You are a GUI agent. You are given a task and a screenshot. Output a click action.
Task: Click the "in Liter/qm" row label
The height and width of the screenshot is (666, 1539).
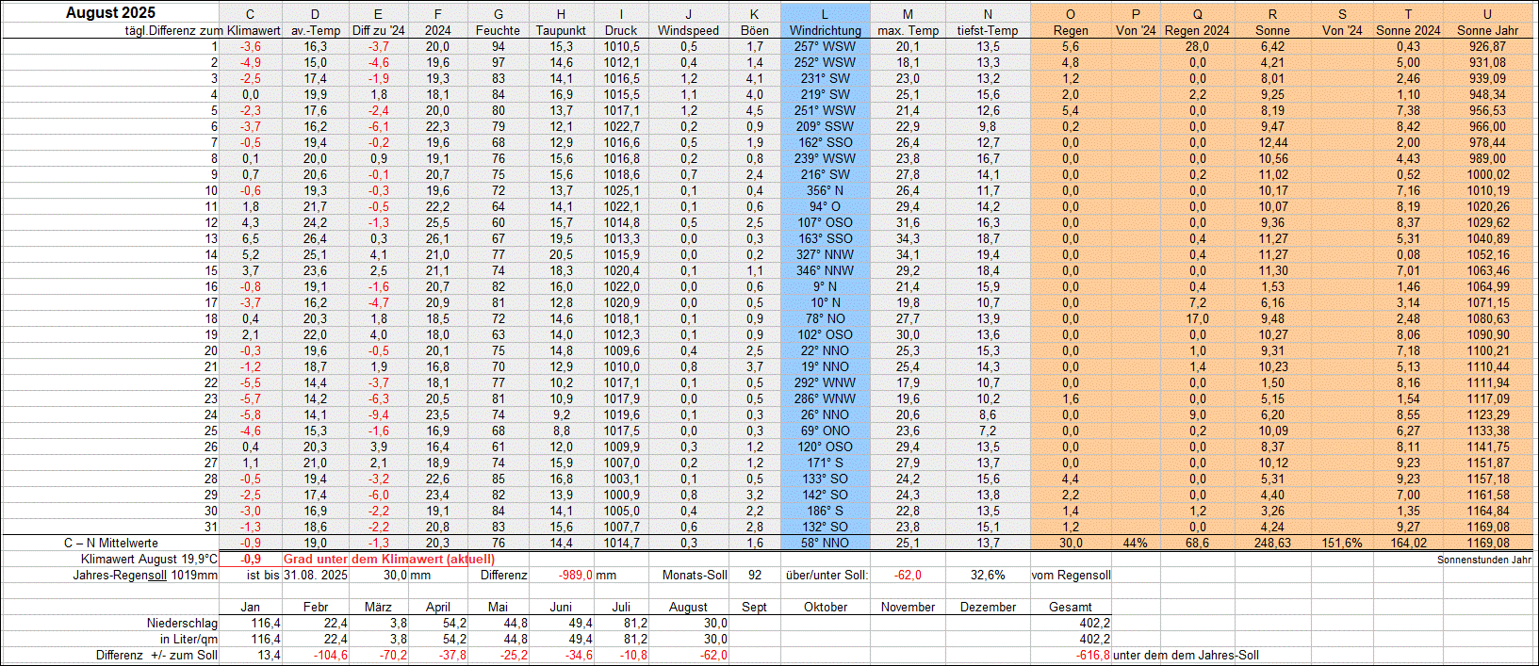[188, 639]
